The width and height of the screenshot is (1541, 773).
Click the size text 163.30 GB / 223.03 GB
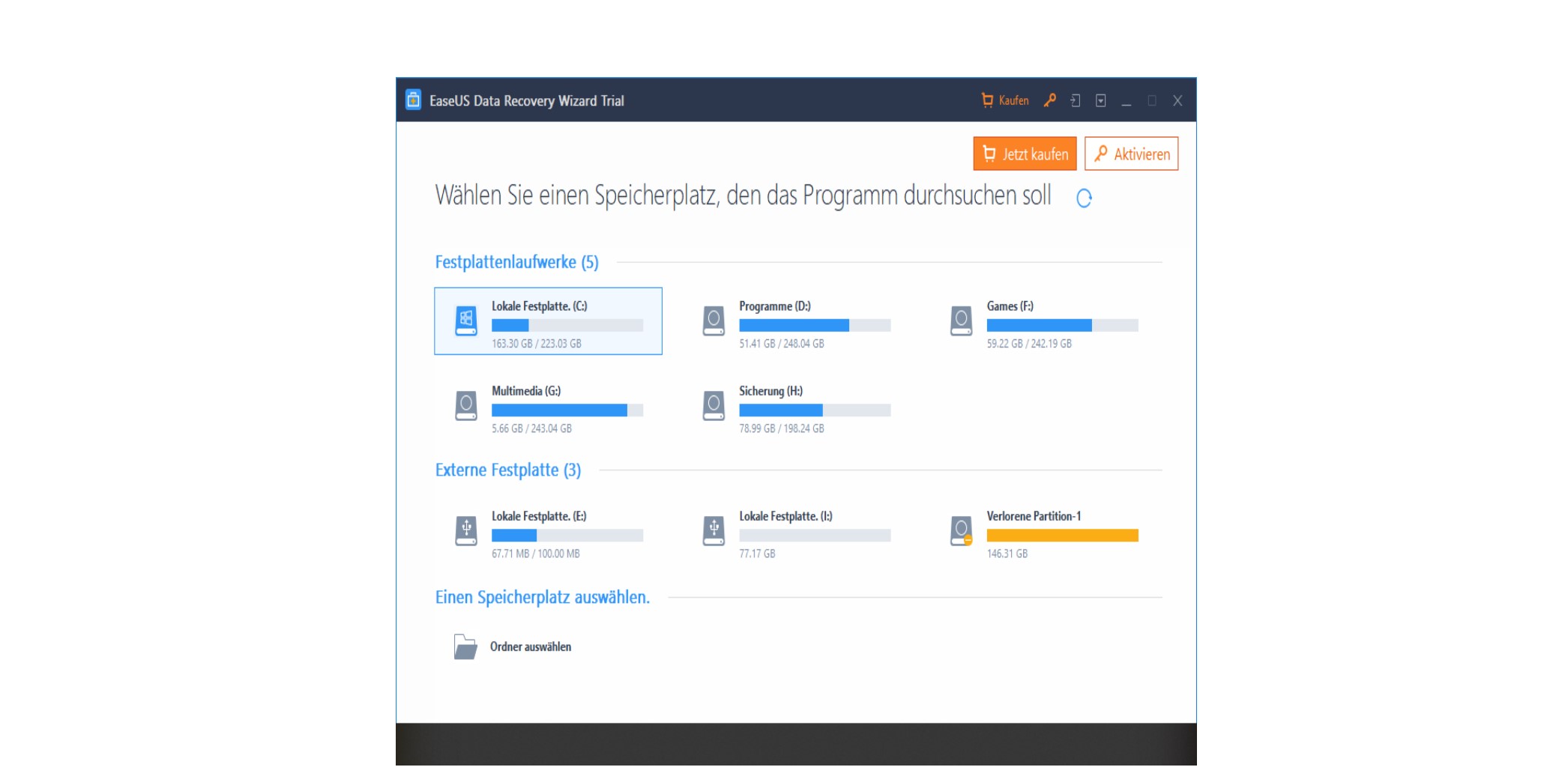tap(536, 344)
